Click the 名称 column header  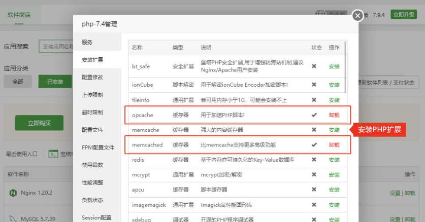pyautogui.click(x=137, y=48)
